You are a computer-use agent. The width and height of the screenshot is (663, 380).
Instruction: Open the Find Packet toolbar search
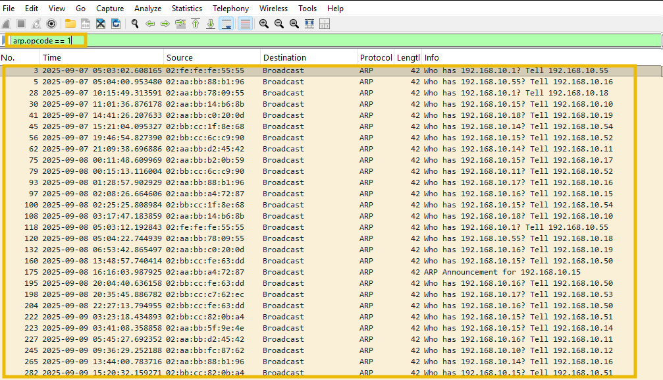coord(134,24)
